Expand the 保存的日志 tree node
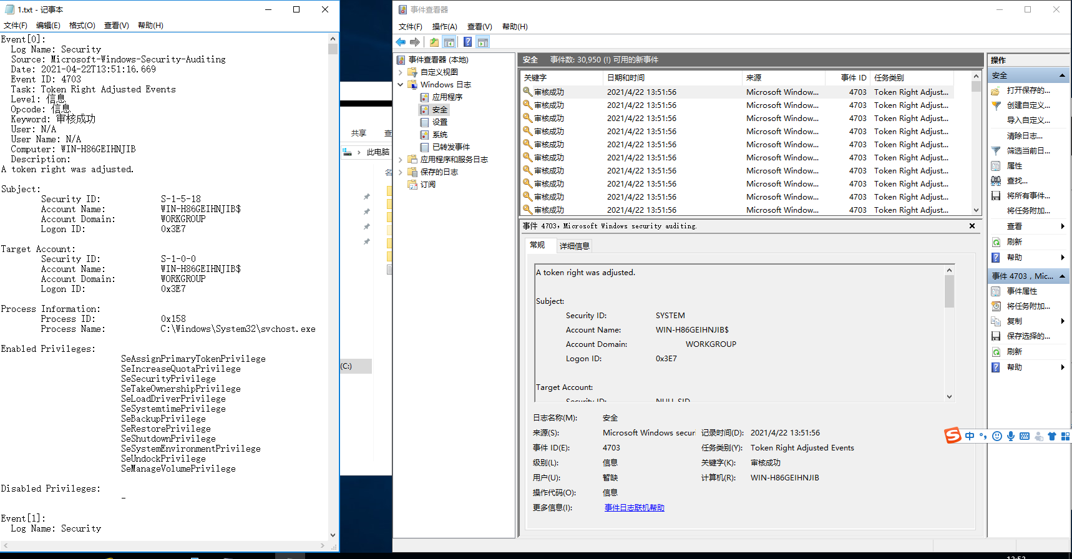 tap(401, 172)
